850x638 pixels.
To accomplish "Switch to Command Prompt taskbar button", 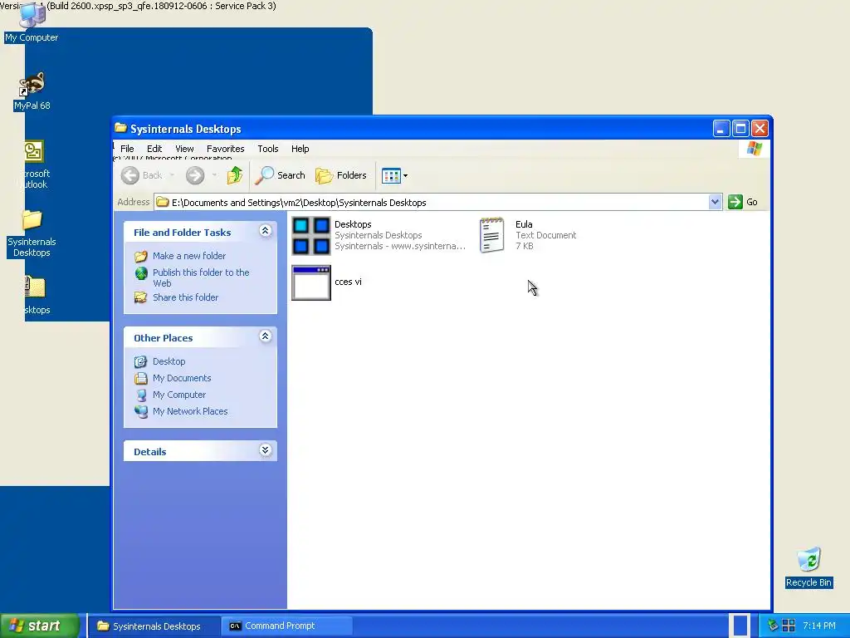I will pyautogui.click(x=286, y=626).
